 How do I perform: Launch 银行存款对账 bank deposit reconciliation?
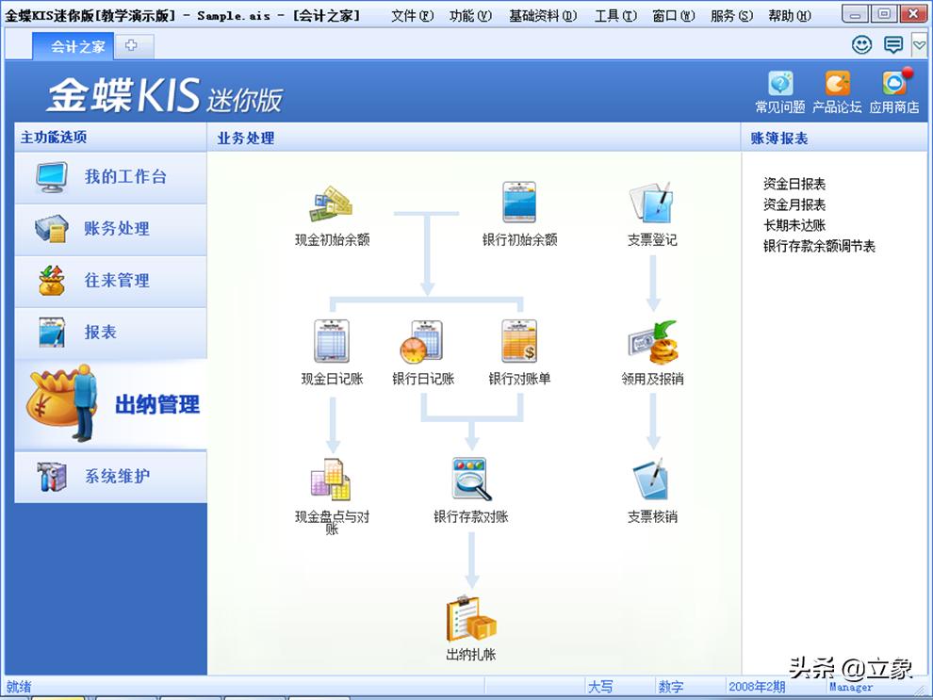coord(471,479)
